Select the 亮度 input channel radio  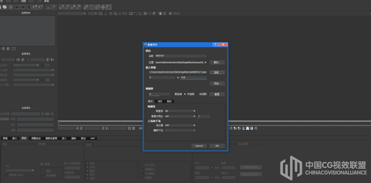[x=44, y=171]
